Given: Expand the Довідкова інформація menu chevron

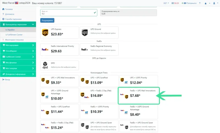Looking at the screenshot, I should pyautogui.click(x=33, y=74).
